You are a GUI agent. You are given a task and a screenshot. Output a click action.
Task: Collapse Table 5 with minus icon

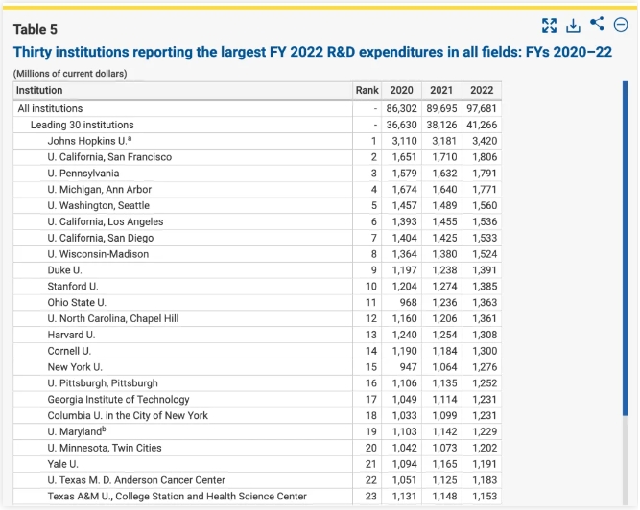coord(621,25)
